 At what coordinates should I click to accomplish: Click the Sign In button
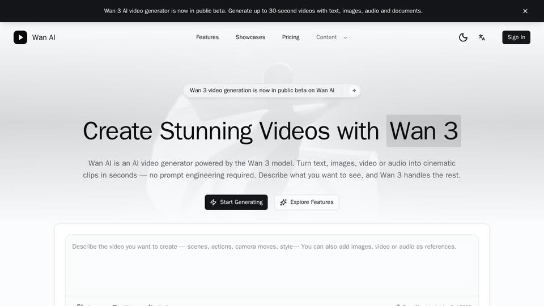pyautogui.click(x=516, y=37)
